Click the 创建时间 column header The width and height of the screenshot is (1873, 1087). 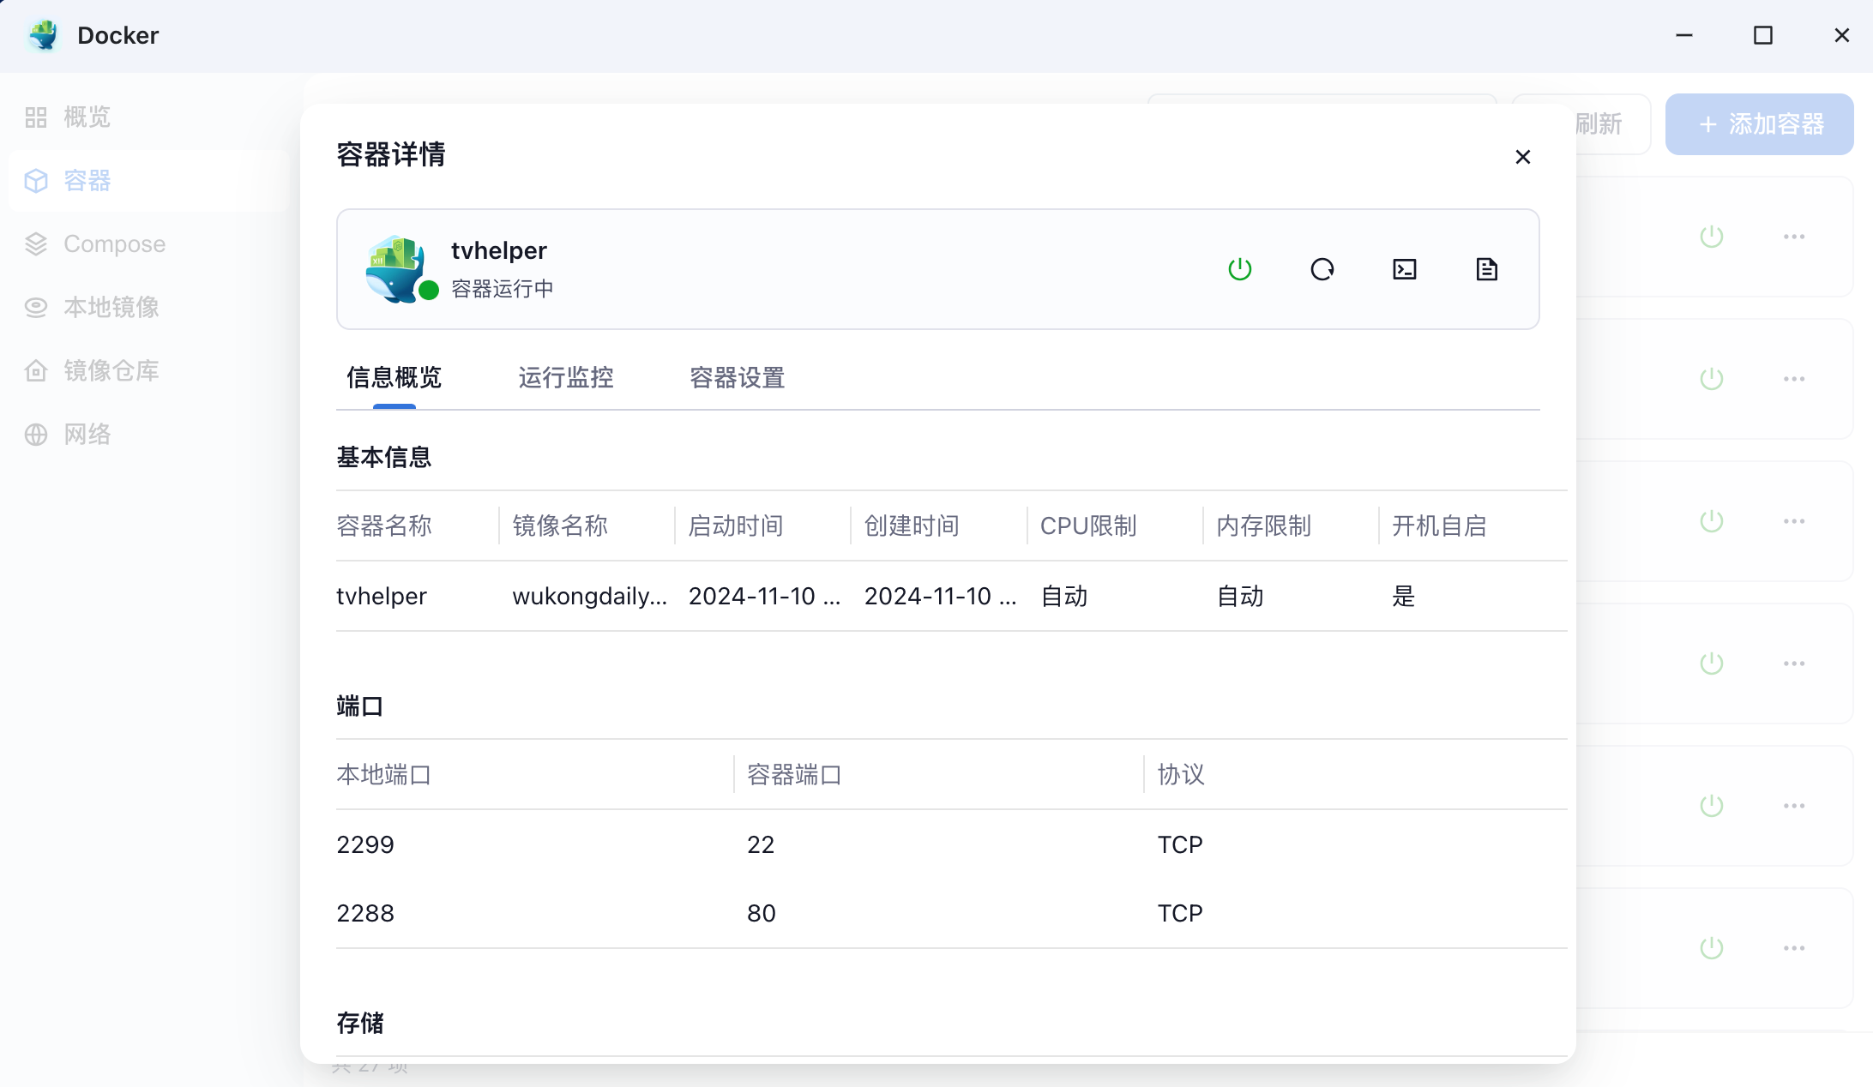pyautogui.click(x=912, y=525)
